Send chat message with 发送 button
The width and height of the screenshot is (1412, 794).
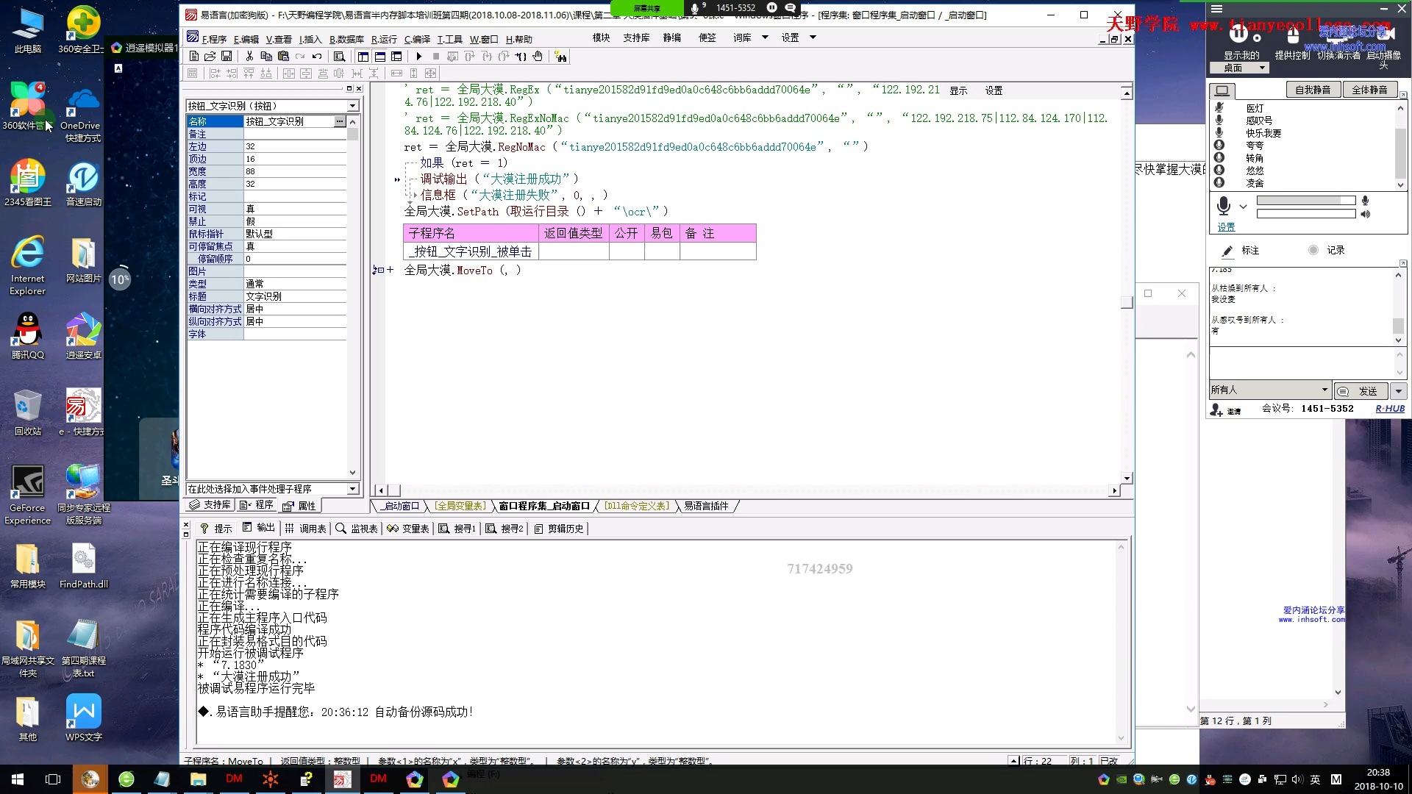click(1360, 391)
